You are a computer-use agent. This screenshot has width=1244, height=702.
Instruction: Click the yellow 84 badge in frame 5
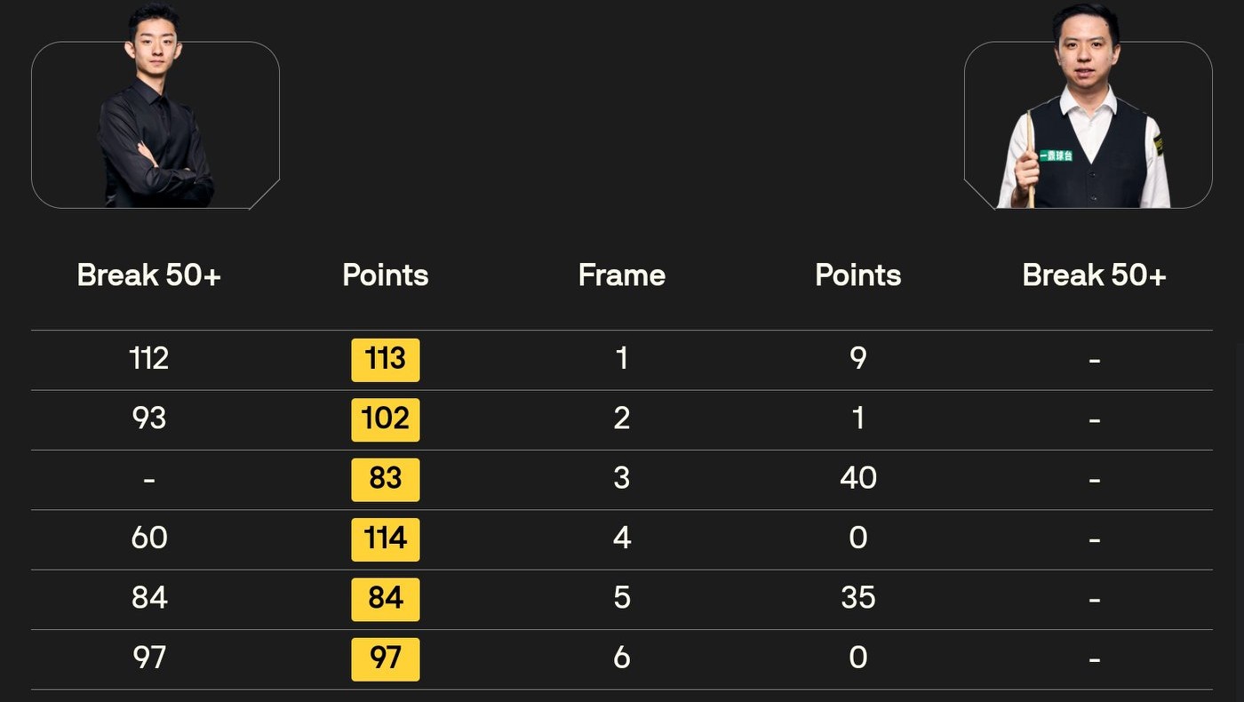[386, 599]
